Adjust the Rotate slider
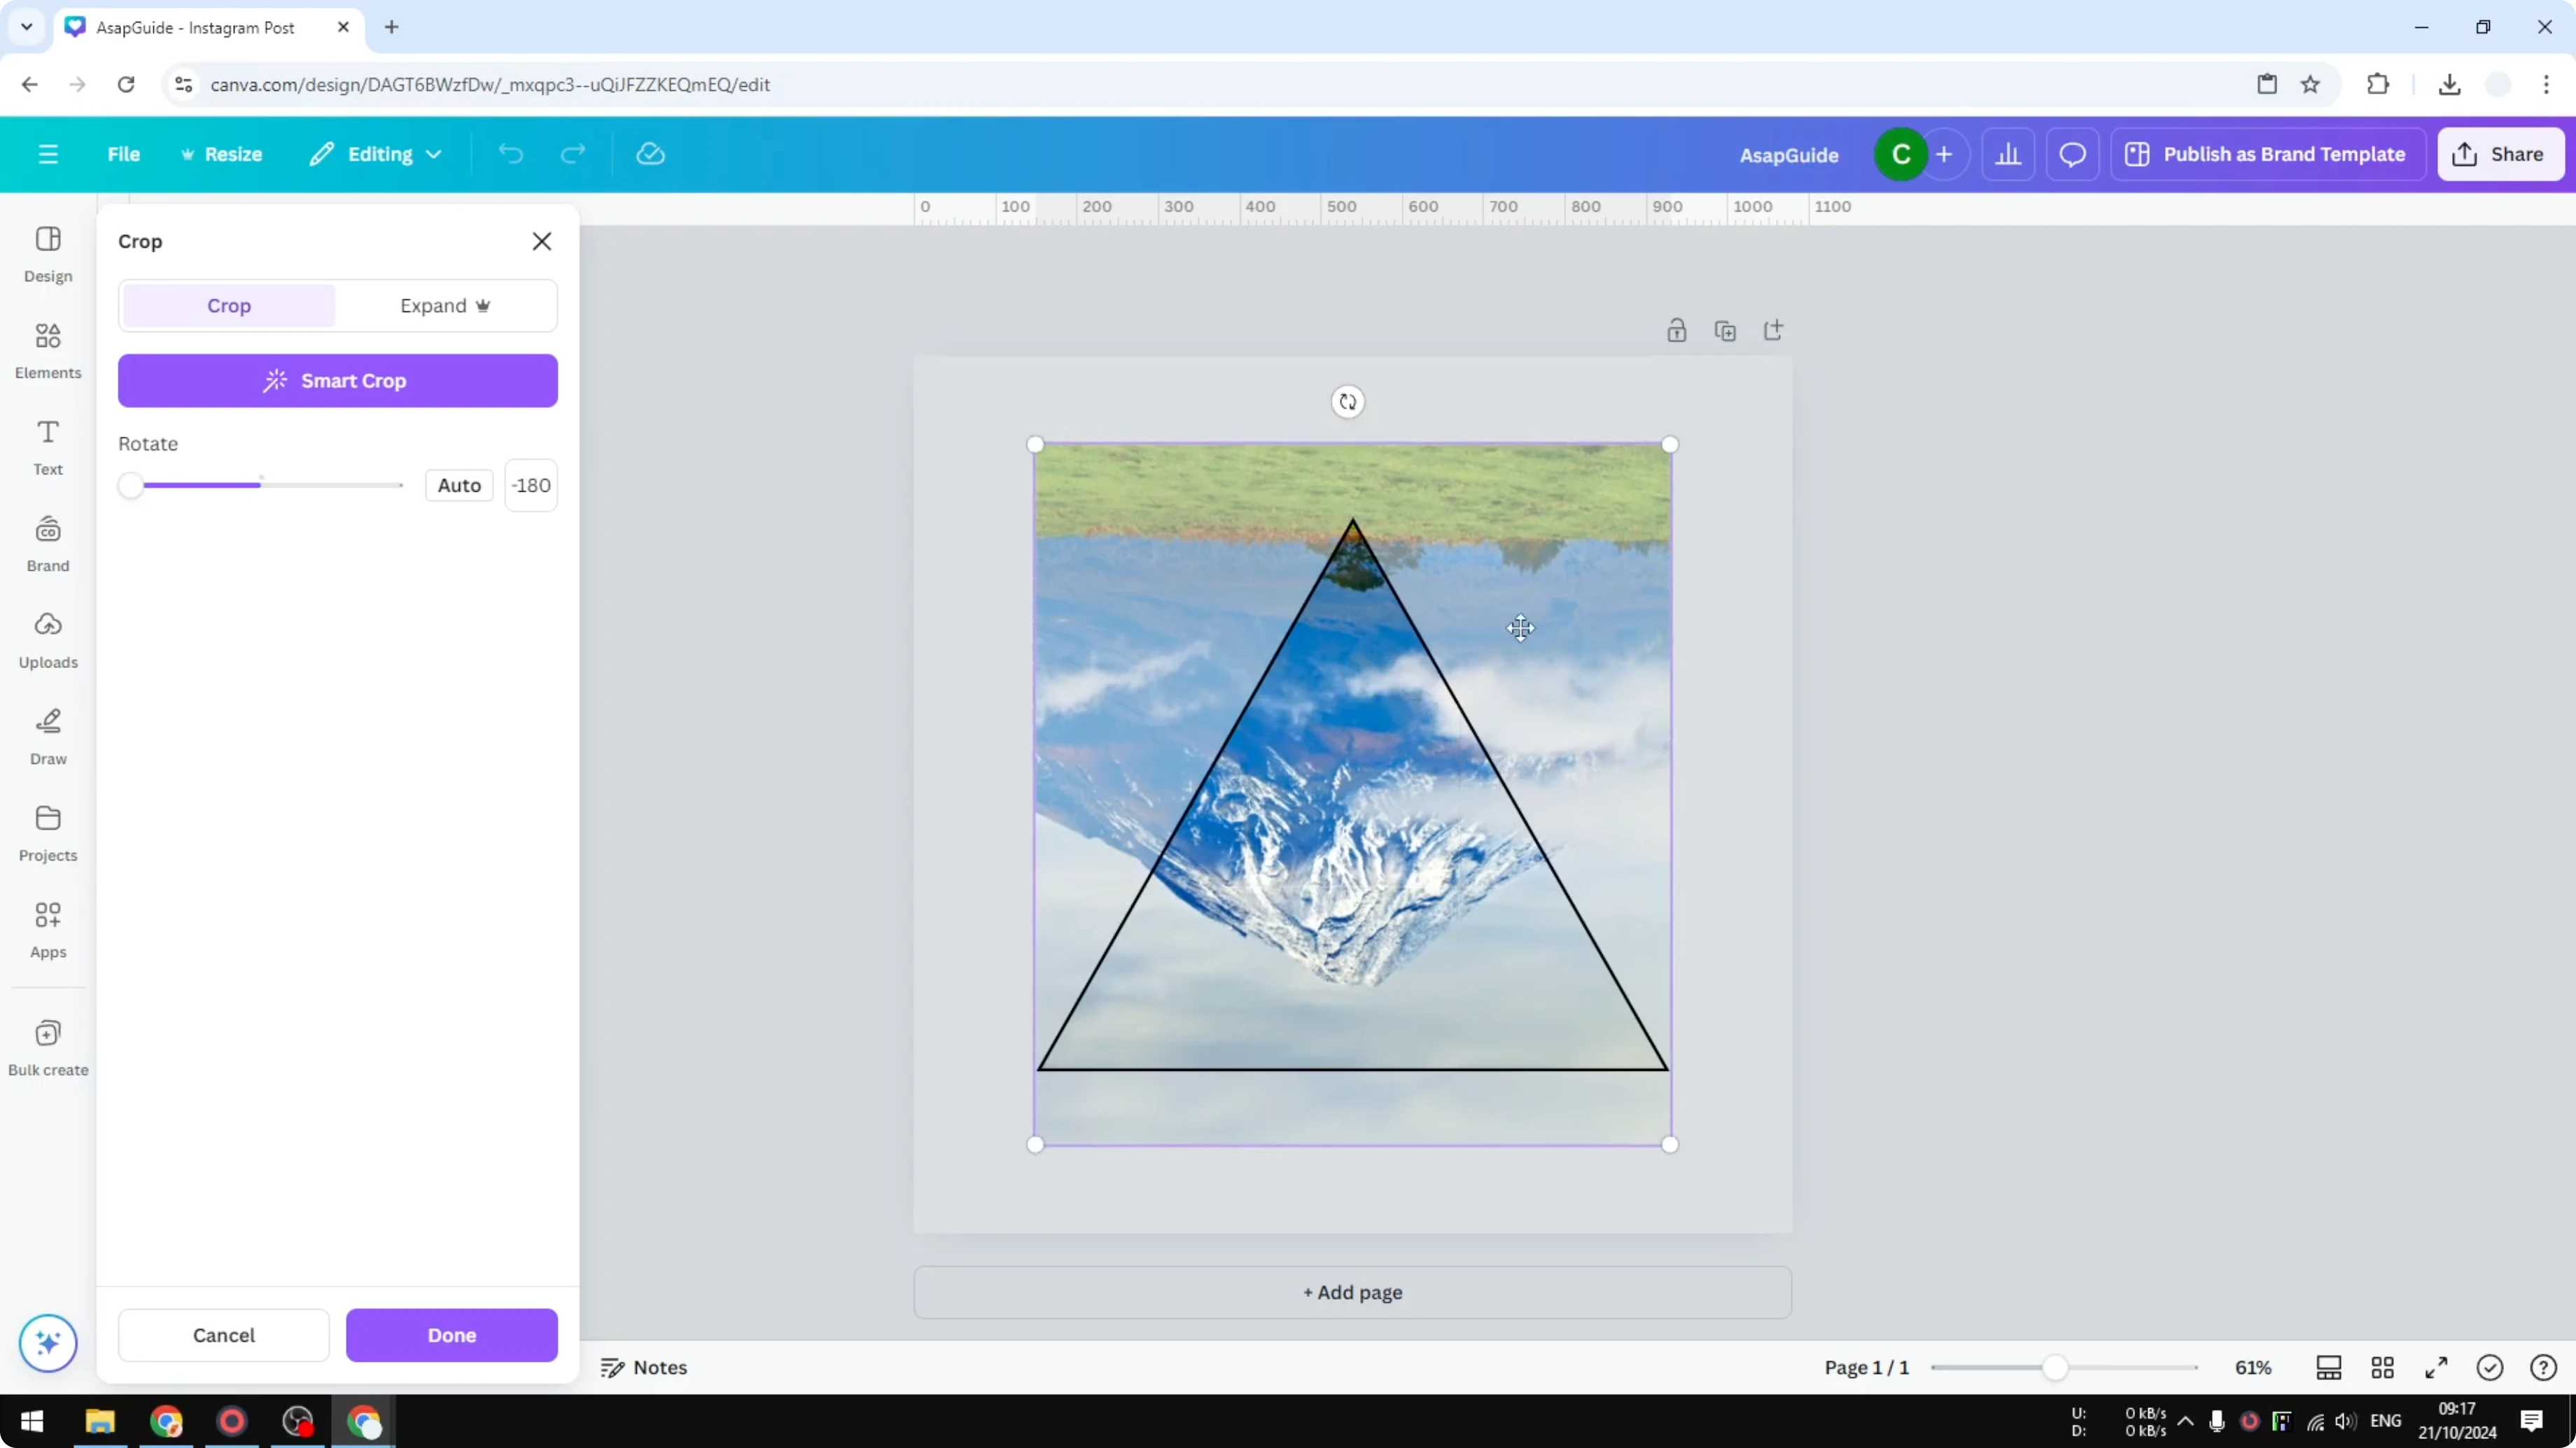2576x1448 pixels. click(x=131, y=485)
